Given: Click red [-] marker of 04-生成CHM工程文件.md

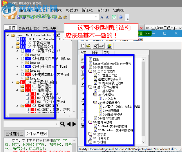Looking at the screenshot, I should [x=28, y=74].
